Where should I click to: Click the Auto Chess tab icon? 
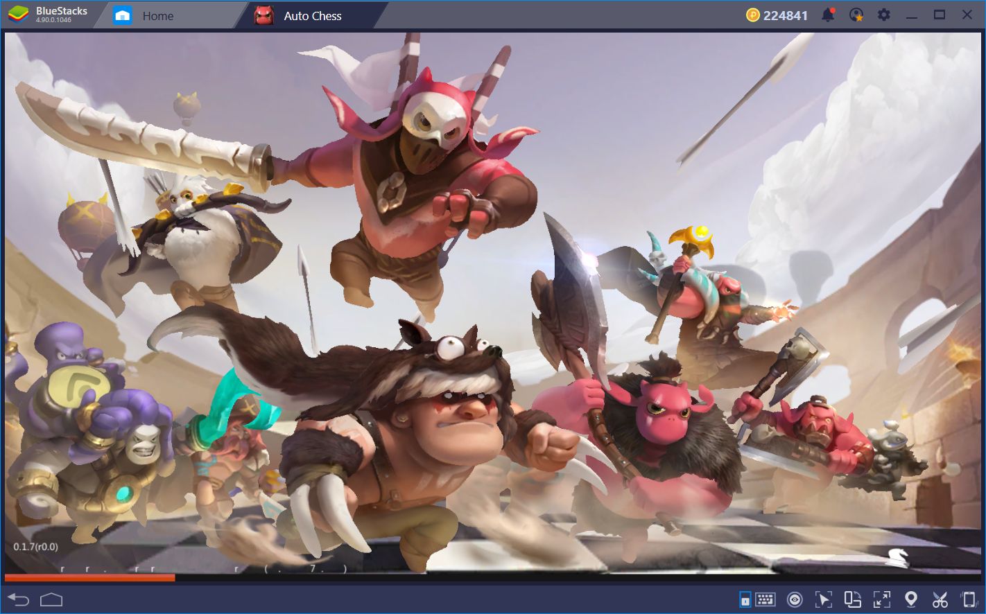tap(263, 15)
